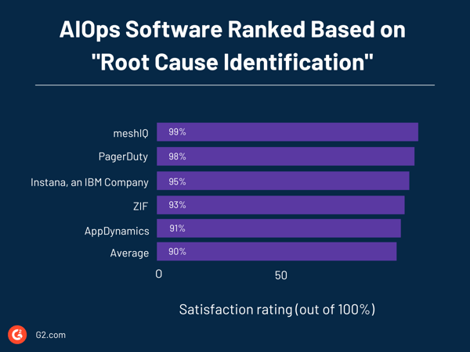Click the Instana, an IBM Company label
The height and width of the screenshot is (352, 470).
coord(89,182)
